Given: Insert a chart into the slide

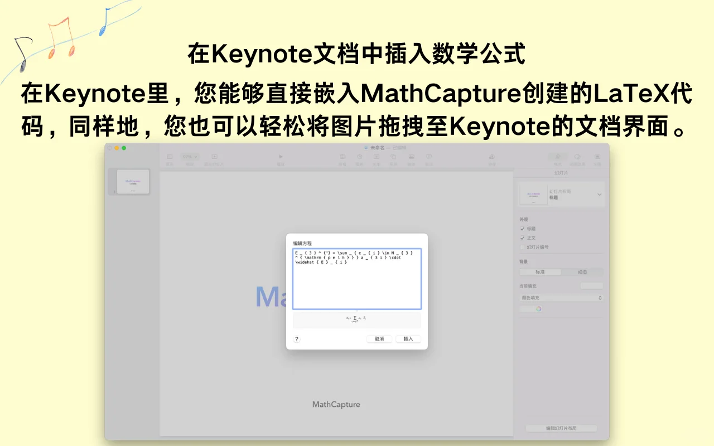Looking at the screenshot, I should [360, 156].
